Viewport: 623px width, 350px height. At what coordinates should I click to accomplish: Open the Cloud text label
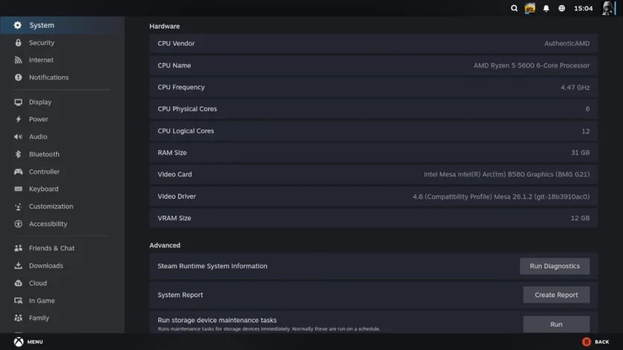coord(38,284)
